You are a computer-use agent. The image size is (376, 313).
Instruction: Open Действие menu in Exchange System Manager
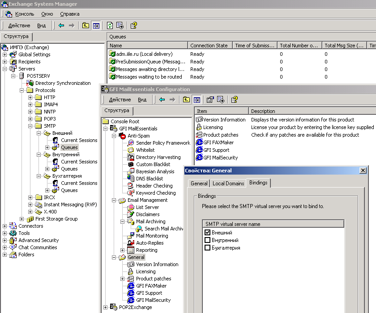(19, 25)
